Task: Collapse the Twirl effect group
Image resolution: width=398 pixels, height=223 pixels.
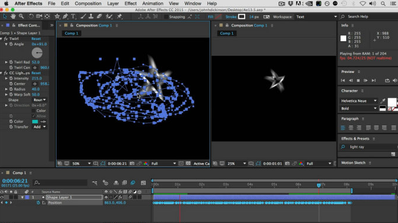Action: pos(1,39)
